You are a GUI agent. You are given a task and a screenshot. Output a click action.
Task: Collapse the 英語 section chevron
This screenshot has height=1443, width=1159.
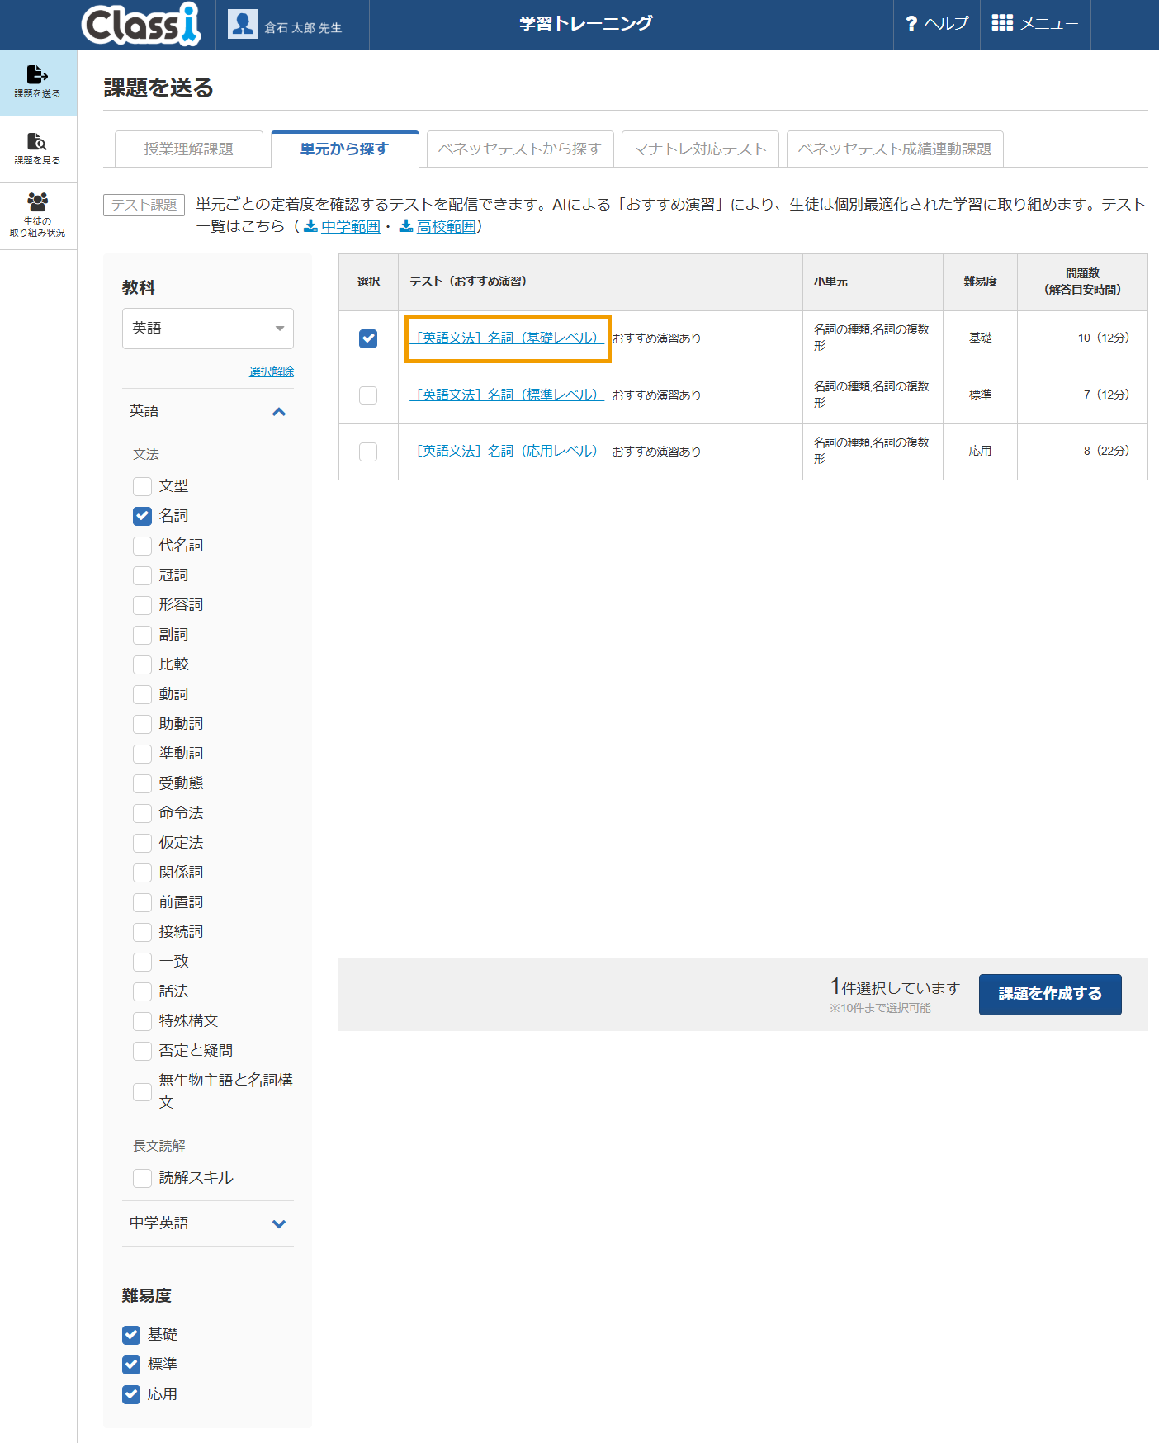tap(279, 411)
